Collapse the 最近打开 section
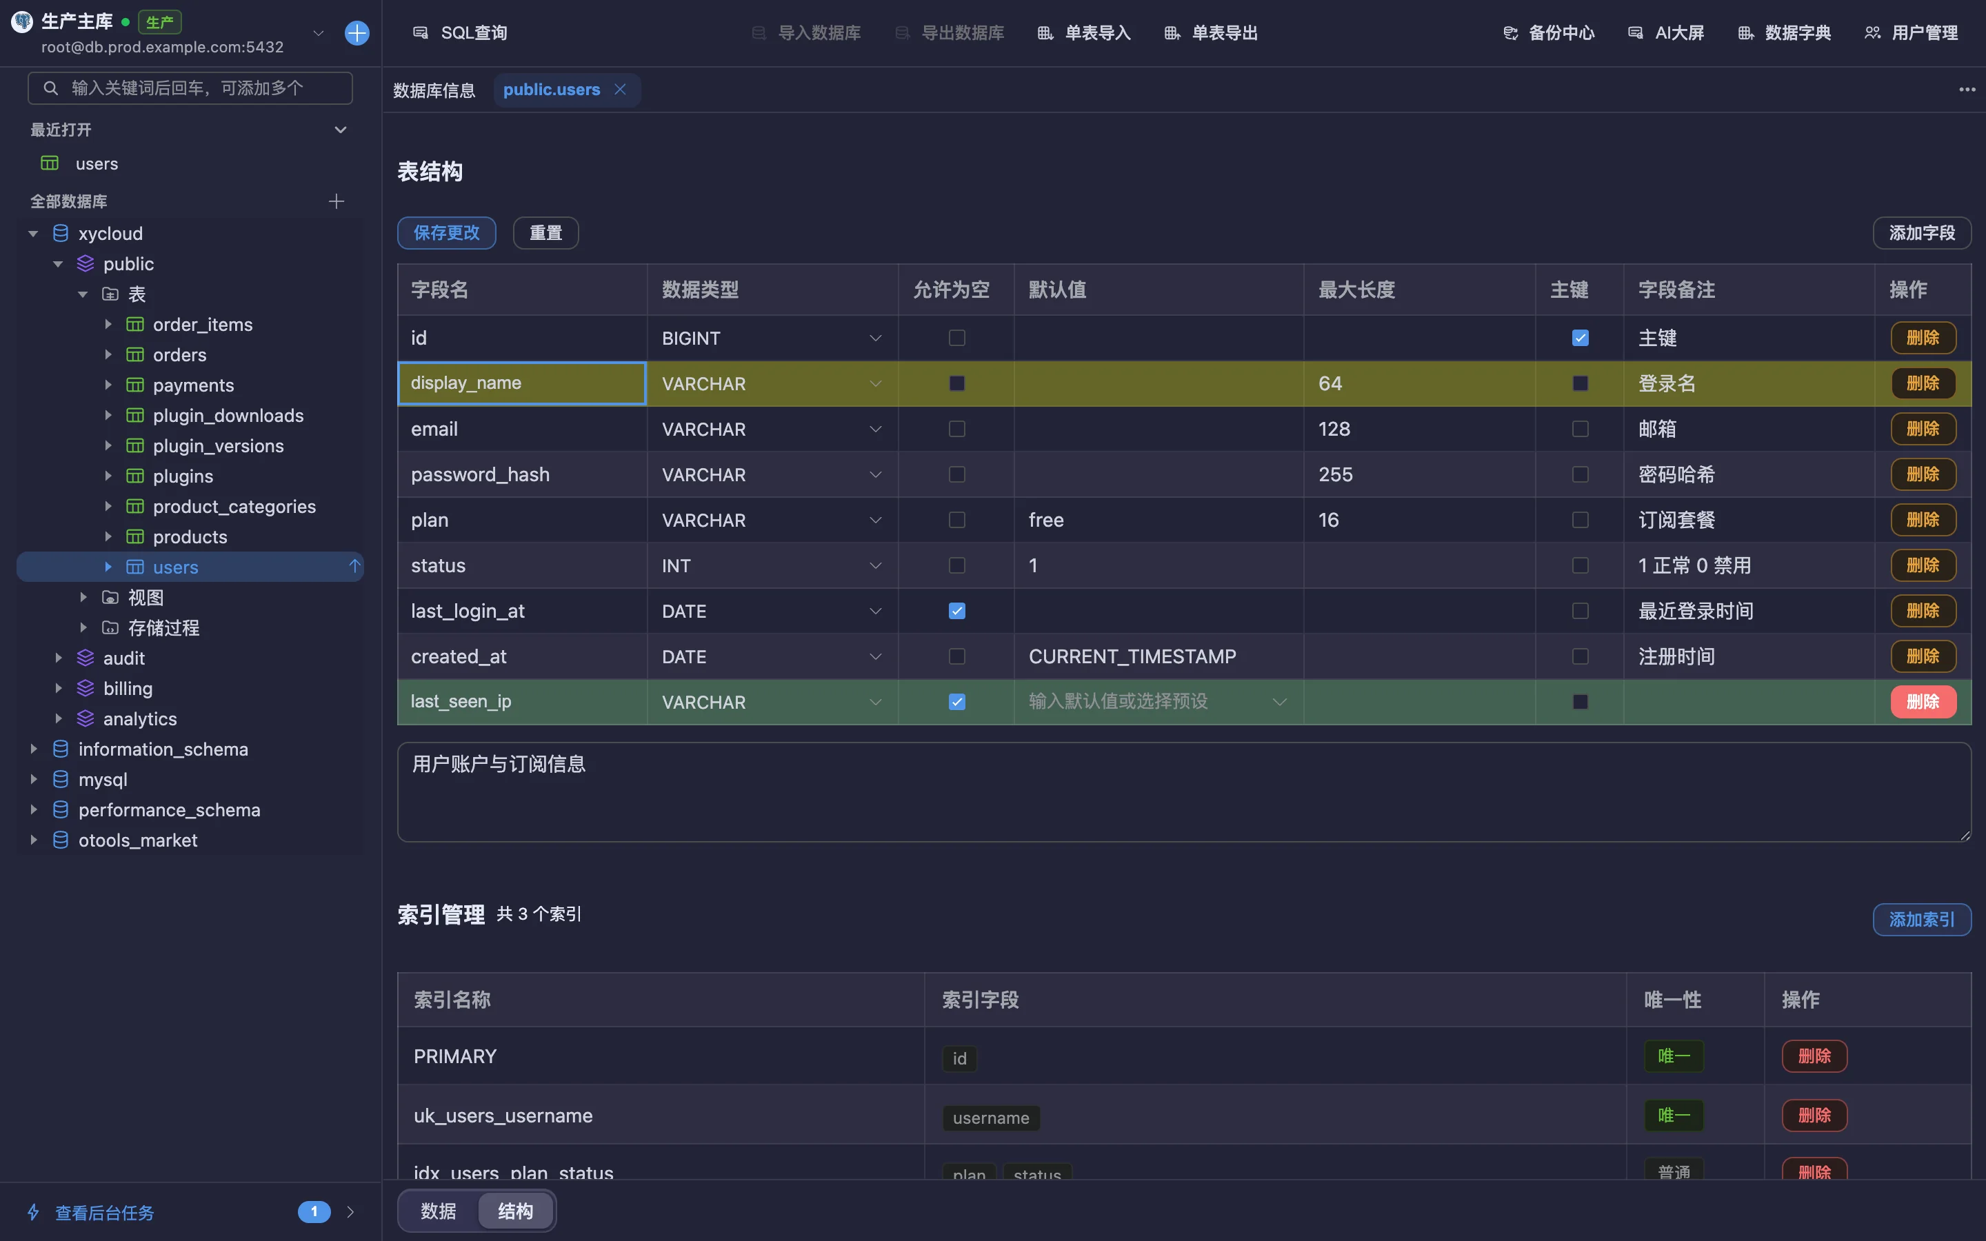 341,130
